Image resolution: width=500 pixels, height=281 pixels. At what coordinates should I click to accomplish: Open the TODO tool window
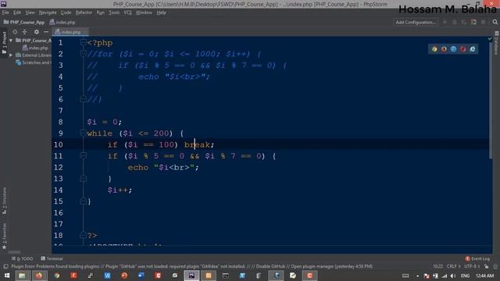(x=23, y=258)
